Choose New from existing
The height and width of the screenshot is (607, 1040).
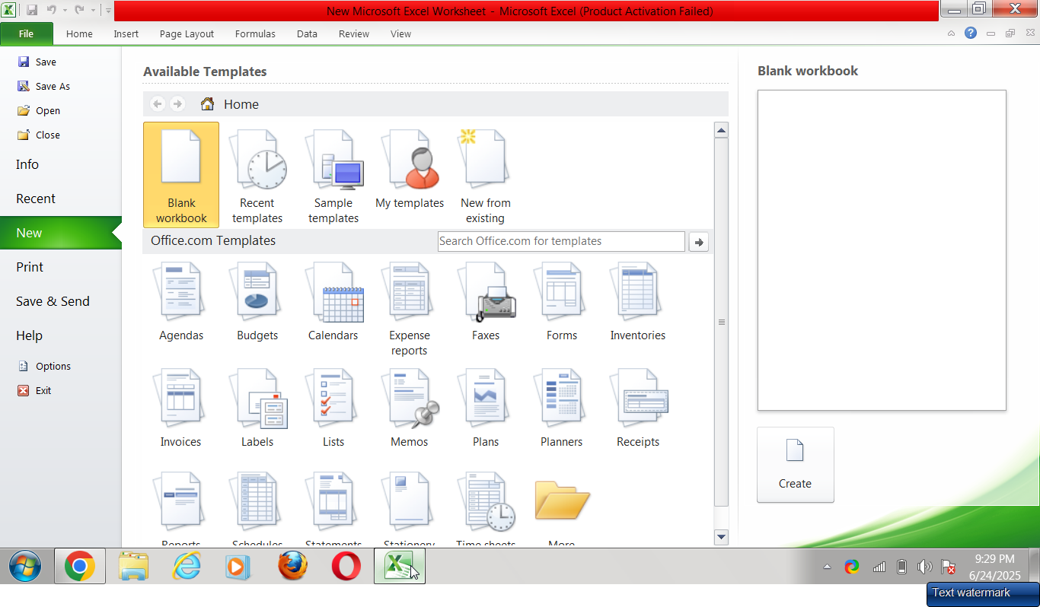tap(486, 175)
